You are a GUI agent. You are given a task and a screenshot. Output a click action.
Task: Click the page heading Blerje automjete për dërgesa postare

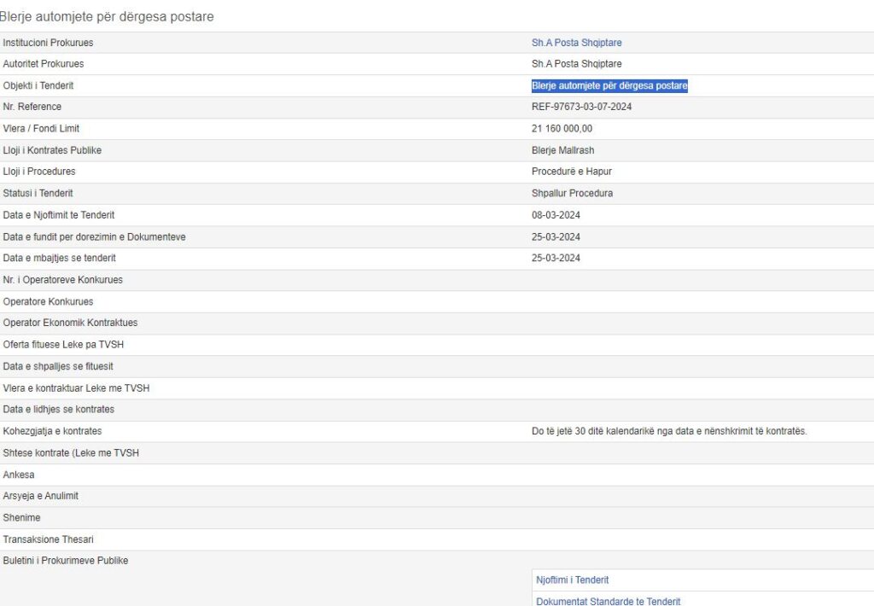click(x=107, y=16)
